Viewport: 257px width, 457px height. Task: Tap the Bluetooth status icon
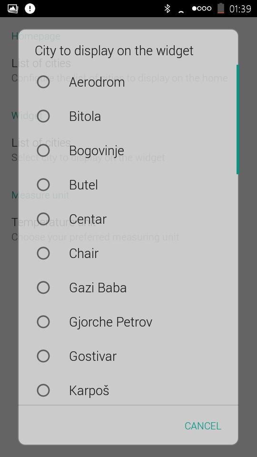coord(167,9)
